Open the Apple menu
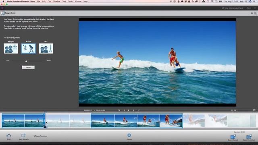This screenshot has width=258, height=145. tap(3, 1)
